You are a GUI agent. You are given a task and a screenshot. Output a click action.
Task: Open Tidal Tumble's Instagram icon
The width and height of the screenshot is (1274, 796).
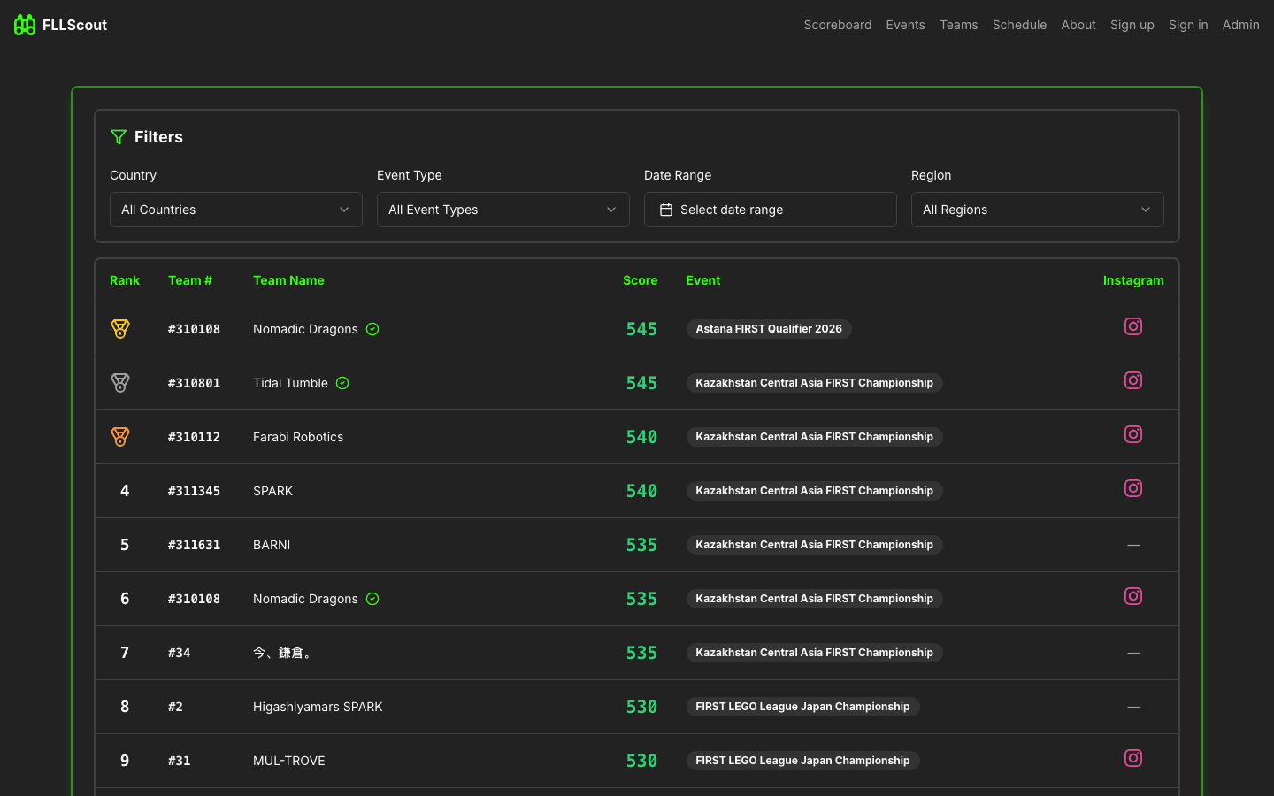pos(1132,380)
